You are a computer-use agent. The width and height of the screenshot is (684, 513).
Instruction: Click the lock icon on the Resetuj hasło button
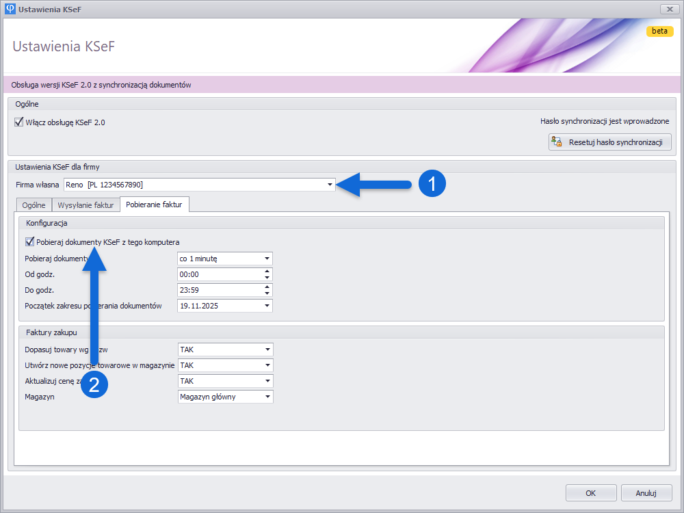pos(557,142)
